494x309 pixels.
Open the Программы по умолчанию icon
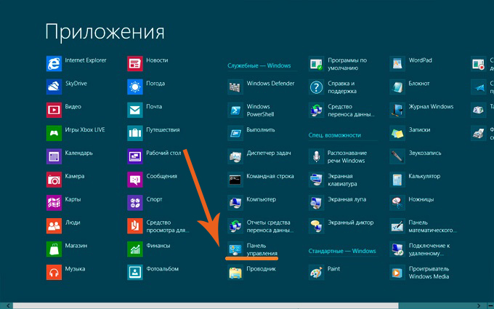tap(316, 64)
